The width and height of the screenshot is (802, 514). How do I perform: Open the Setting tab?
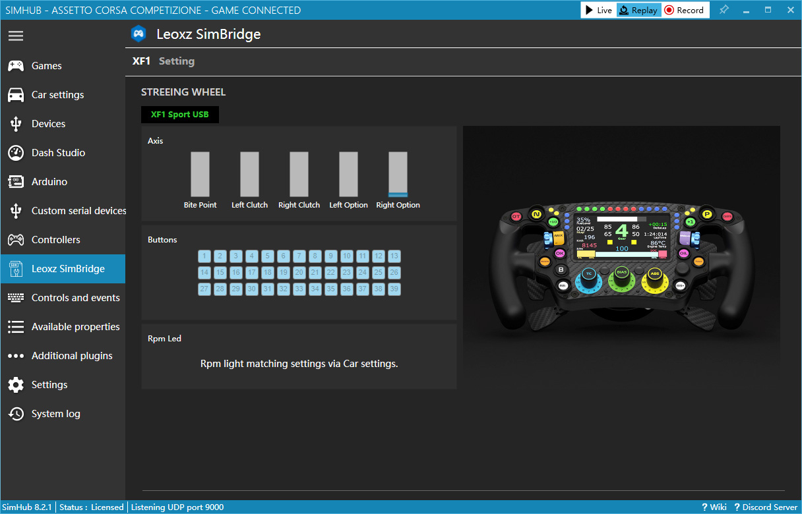click(x=177, y=61)
